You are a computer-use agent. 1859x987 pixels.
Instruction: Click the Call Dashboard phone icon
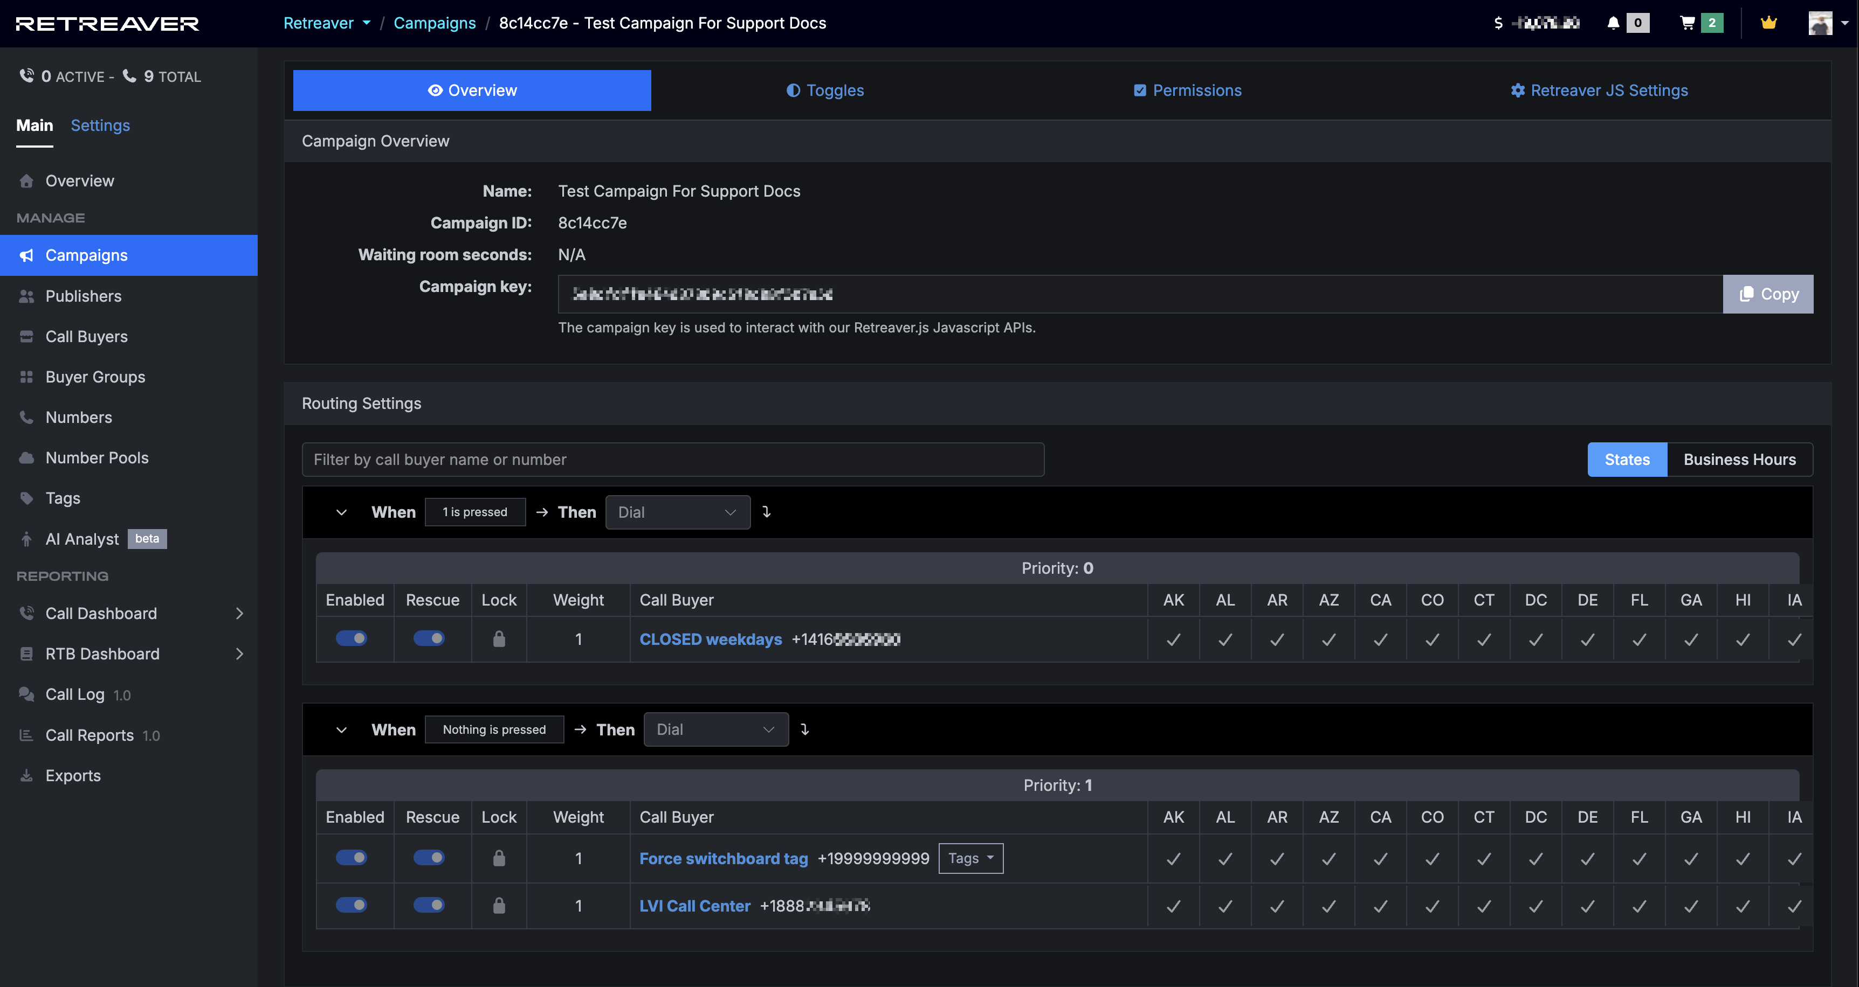(x=27, y=614)
